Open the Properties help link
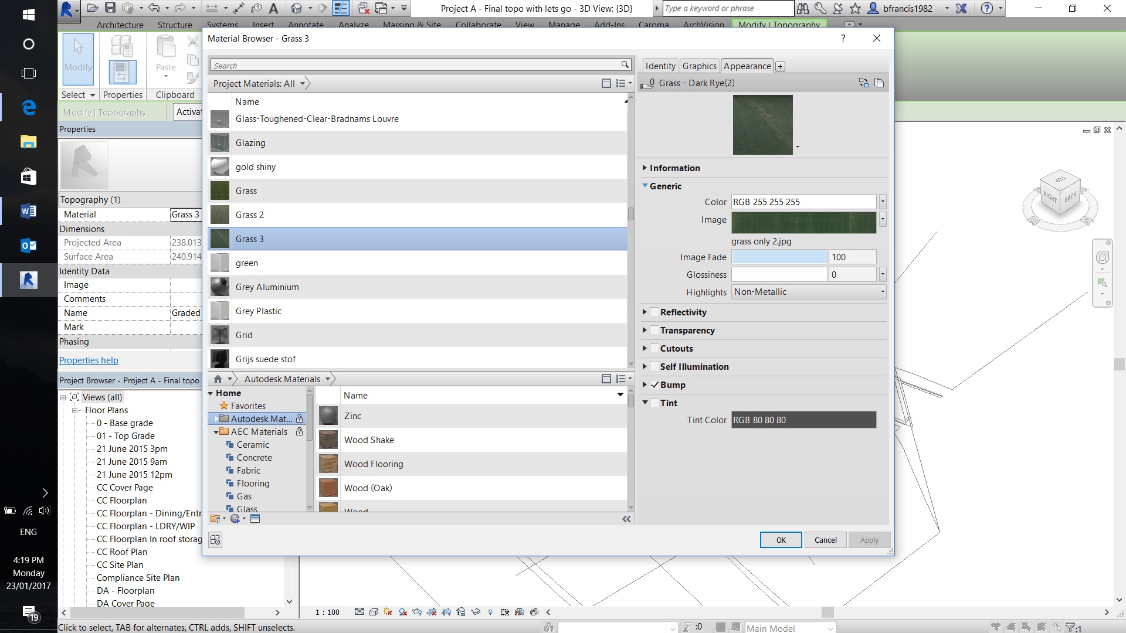1126x633 pixels. (89, 360)
